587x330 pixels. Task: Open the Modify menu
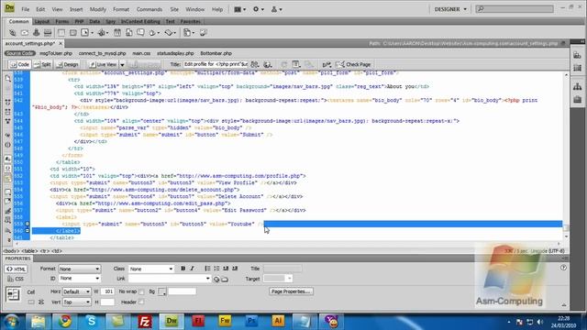pyautogui.click(x=98, y=9)
